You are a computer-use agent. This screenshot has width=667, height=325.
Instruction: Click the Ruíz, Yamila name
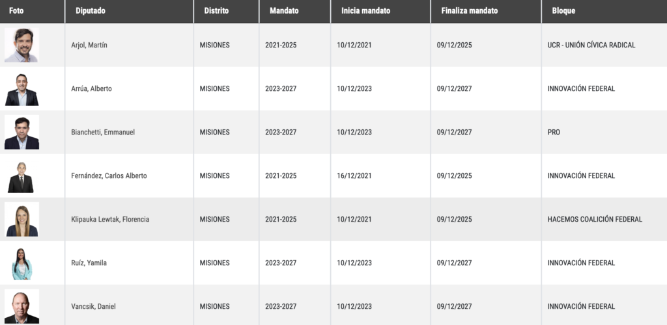[x=89, y=263]
